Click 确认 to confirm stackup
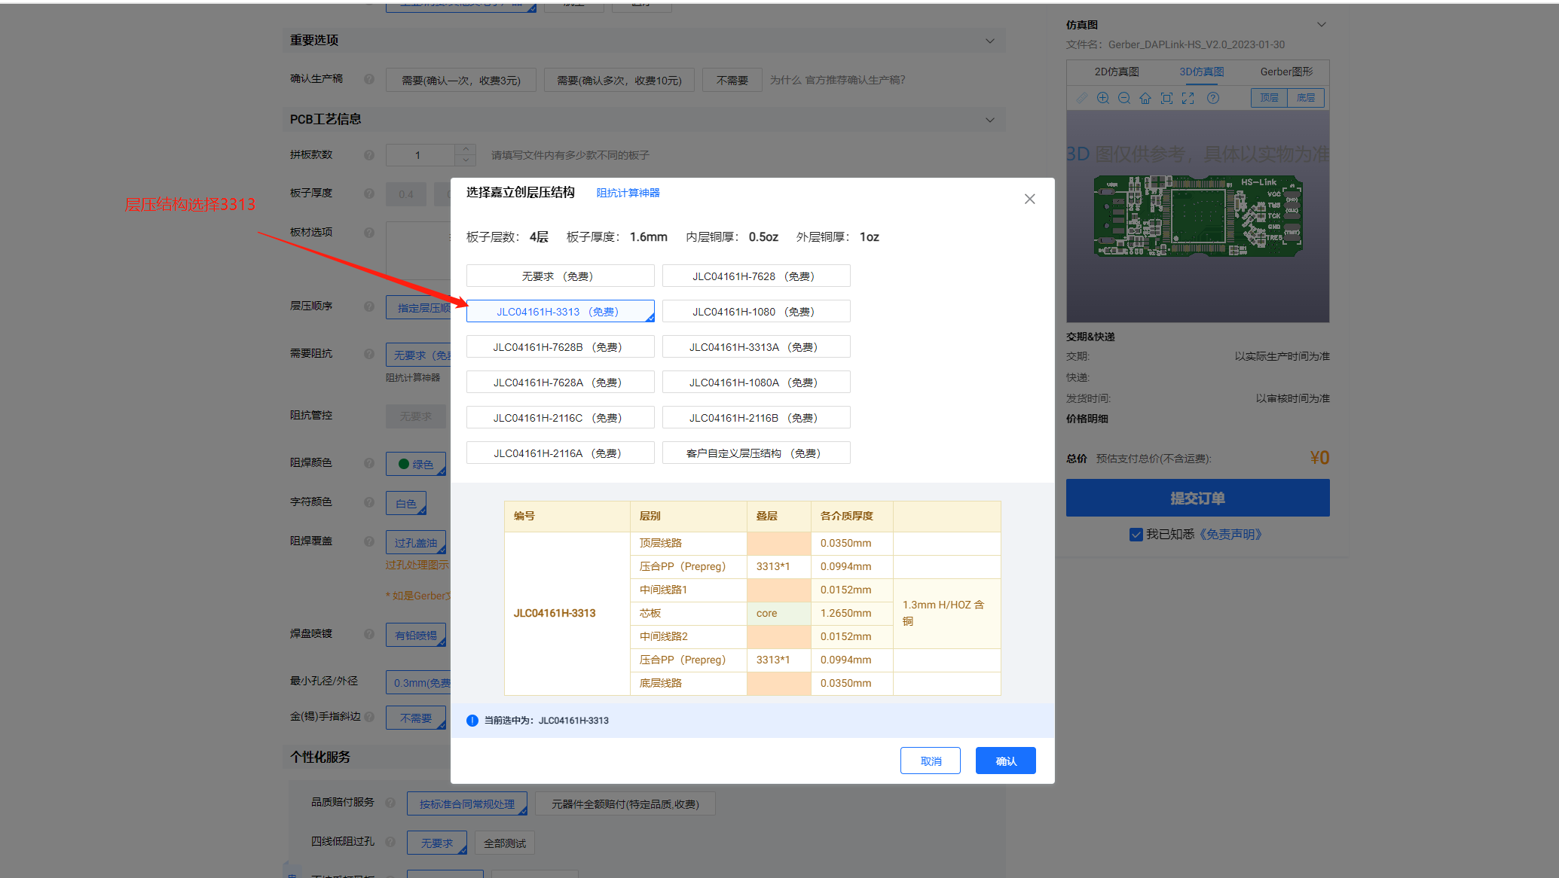Viewport: 1559px width, 878px height. (x=1005, y=761)
